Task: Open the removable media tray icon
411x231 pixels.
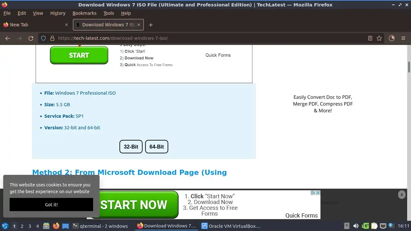Action: [x=346, y=226]
